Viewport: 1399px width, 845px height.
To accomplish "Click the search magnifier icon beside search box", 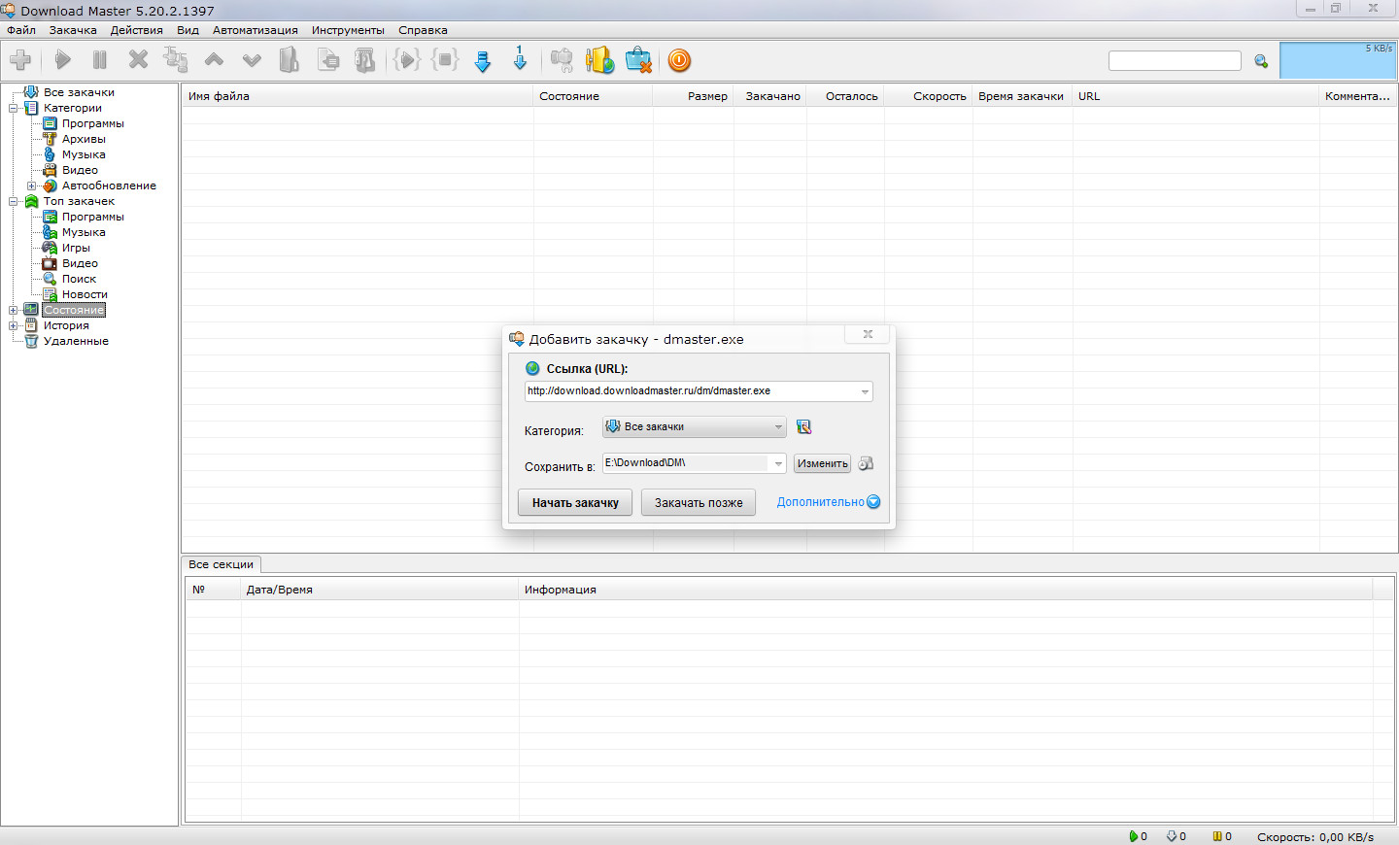I will click(1261, 61).
